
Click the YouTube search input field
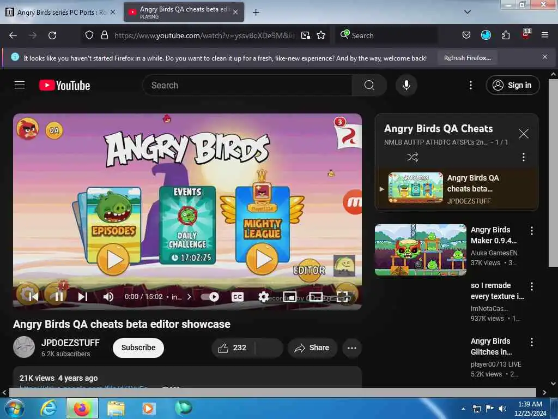pyautogui.click(x=247, y=85)
